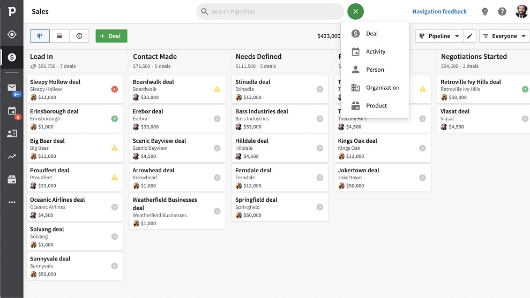This screenshot has height=298, width=530.
Task: Click activity arrow on Jokertown deal
Action: [x=422, y=178]
